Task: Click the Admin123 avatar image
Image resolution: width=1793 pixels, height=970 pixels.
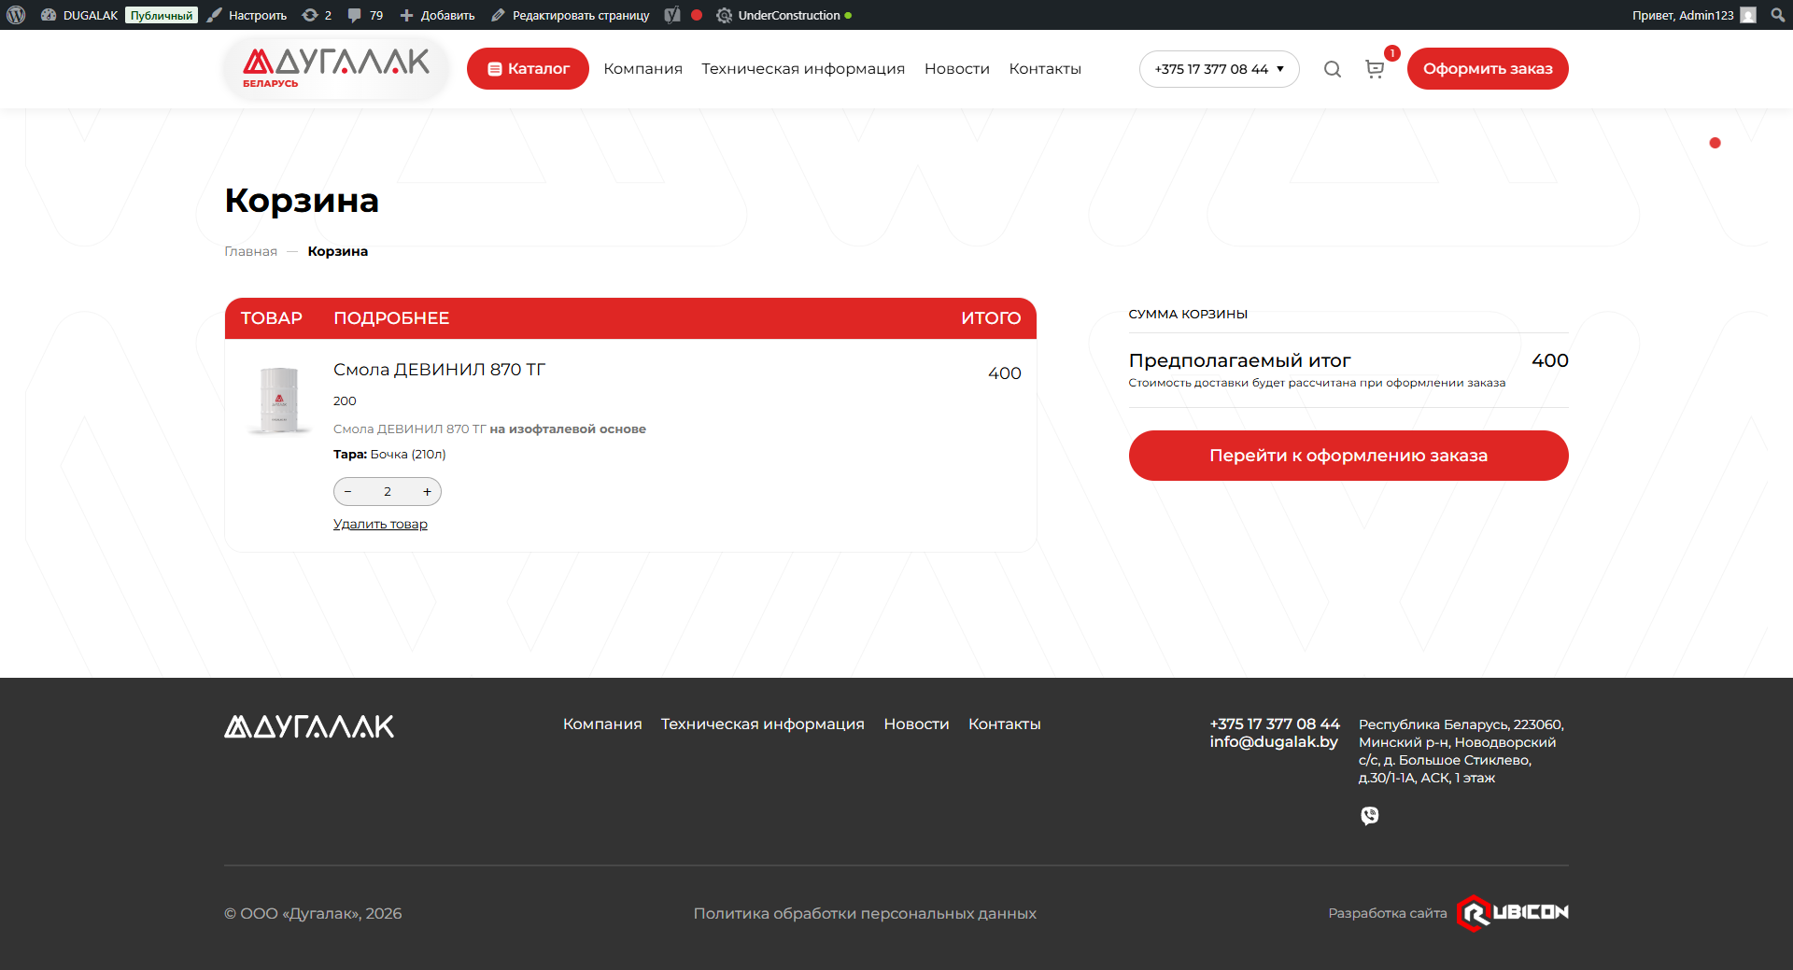Action: tap(1748, 15)
